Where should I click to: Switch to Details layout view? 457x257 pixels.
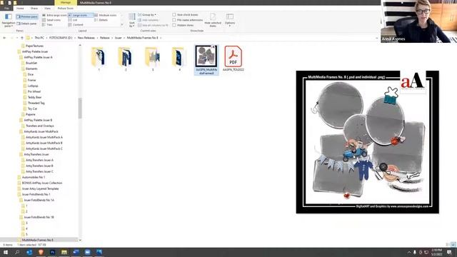tap(101, 20)
